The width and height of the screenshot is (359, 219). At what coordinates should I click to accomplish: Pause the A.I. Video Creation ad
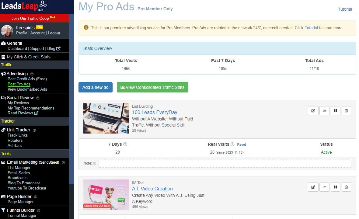335,187
